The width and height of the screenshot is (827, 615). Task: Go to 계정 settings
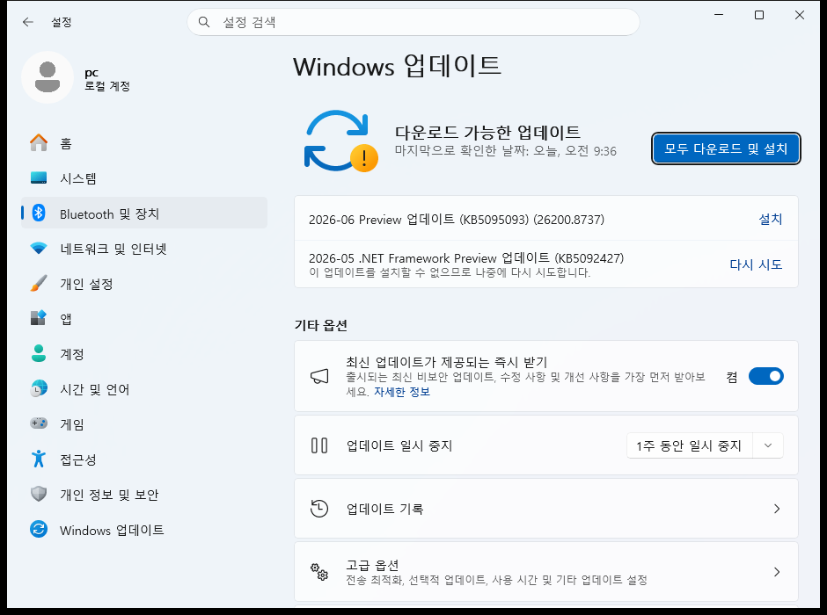click(x=144, y=354)
